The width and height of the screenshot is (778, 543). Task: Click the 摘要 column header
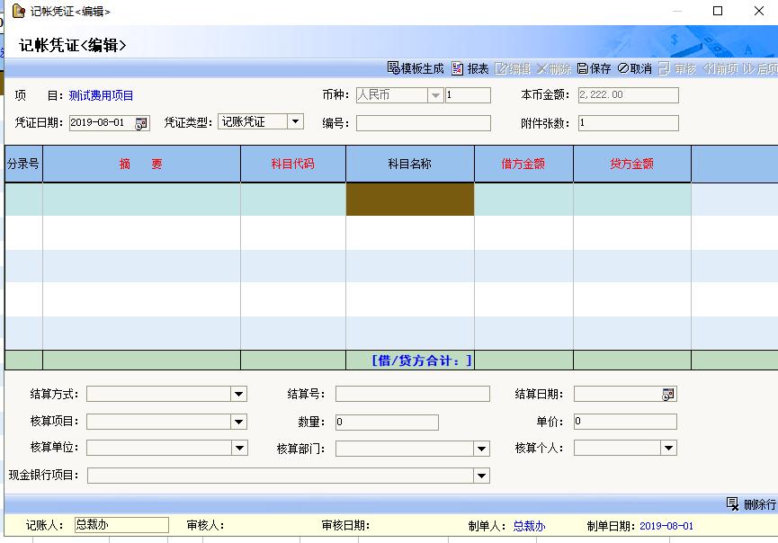(141, 165)
